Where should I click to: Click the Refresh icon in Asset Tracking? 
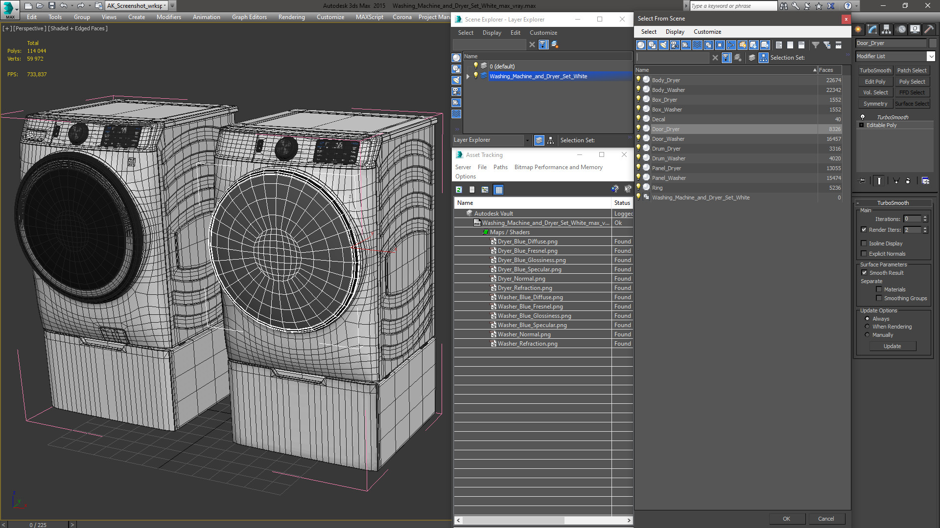point(459,190)
